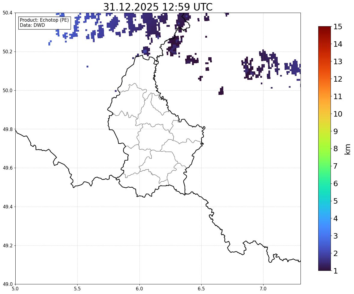Click latitude axis label 49.2
The width and height of the screenshot is (354, 294).
[8, 246]
